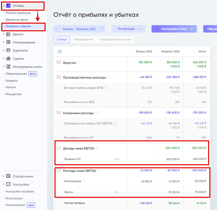Open Кредиты in sidebar
Screen dimensions: 217x210
click(x=12, y=81)
